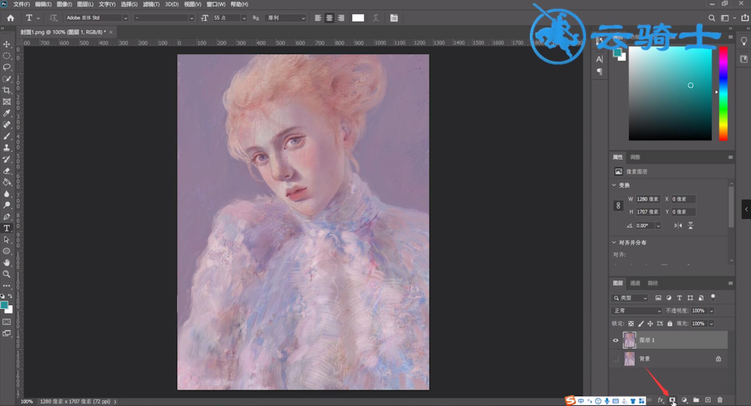Toggle the layer filter on/off switch
This screenshot has height=406, width=751.
coord(713,297)
